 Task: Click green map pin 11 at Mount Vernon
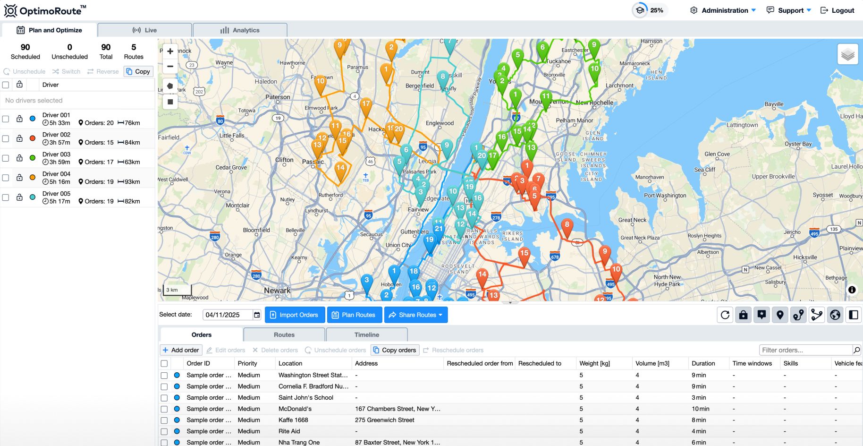(x=546, y=99)
